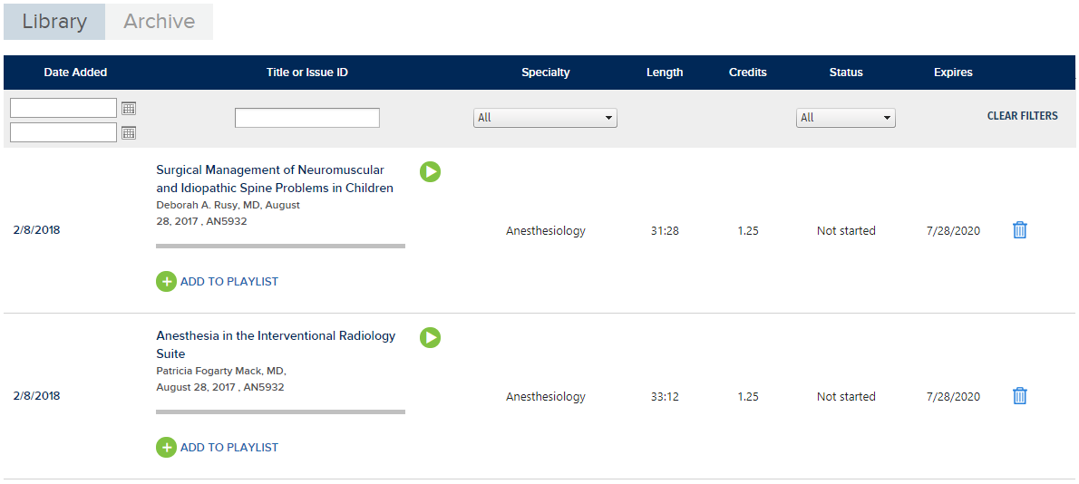
Task: Switch to the Archive tab
Action: click(x=159, y=22)
